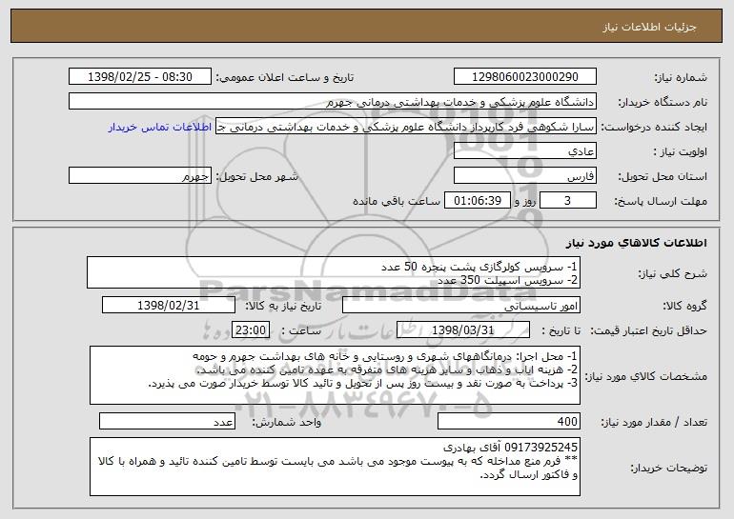This screenshot has height=519, width=734.
Task: Click the line سرویس کولرگازی پشت پنجره 50 عدد
Action: 479,267
